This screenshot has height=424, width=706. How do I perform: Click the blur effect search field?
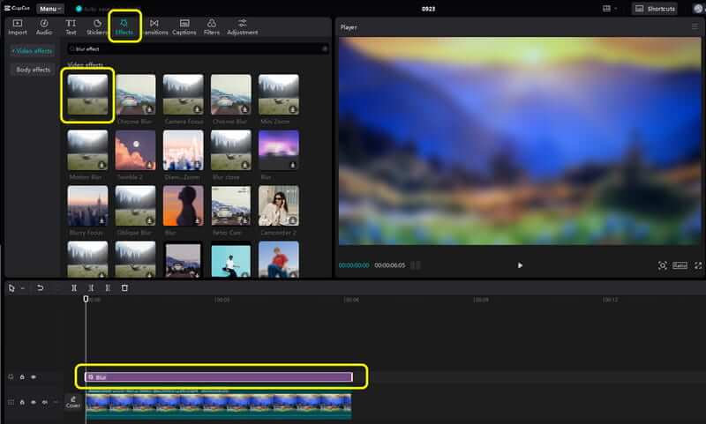(x=199, y=48)
